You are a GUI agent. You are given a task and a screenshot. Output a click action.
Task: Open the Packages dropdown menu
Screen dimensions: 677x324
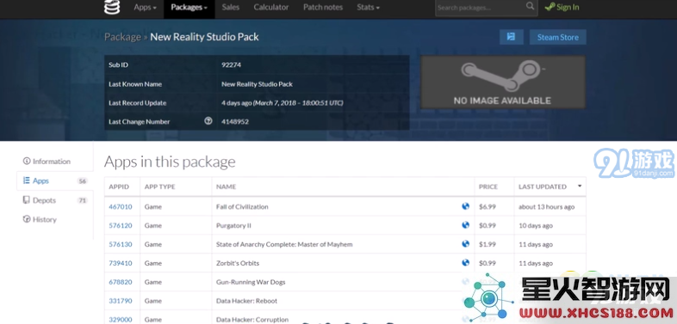(x=189, y=8)
